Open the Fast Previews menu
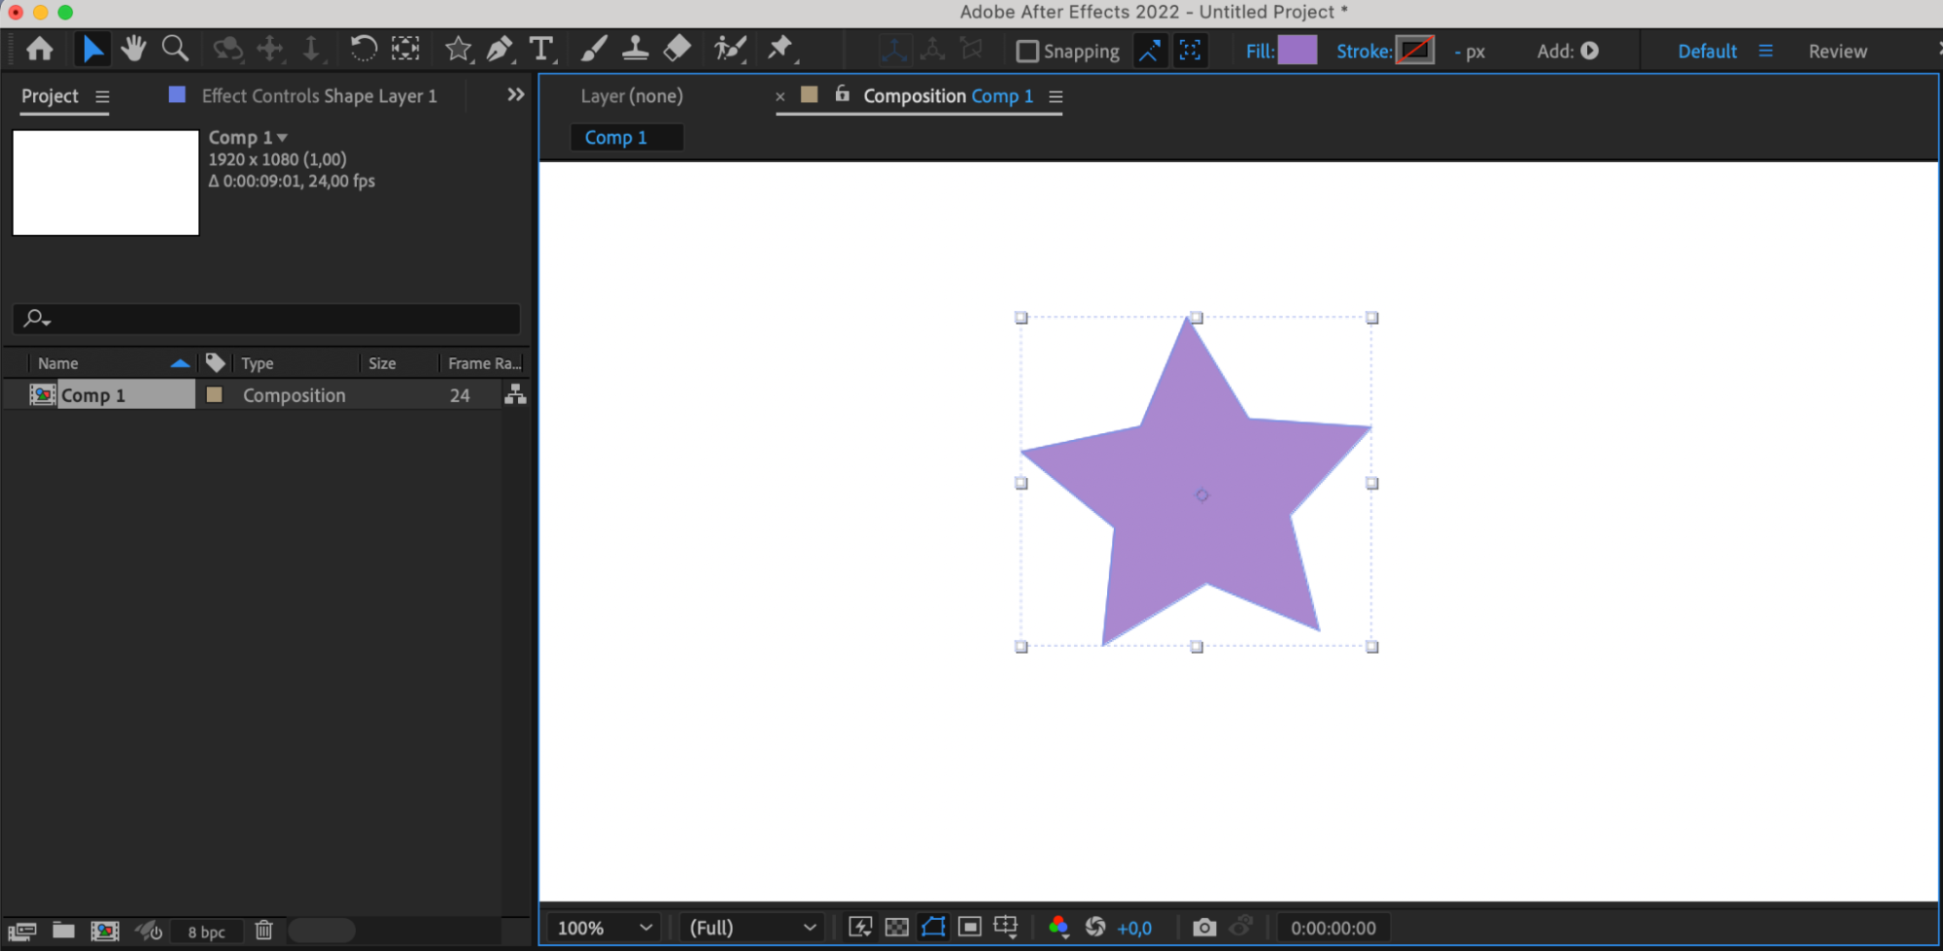 pyautogui.click(x=860, y=927)
